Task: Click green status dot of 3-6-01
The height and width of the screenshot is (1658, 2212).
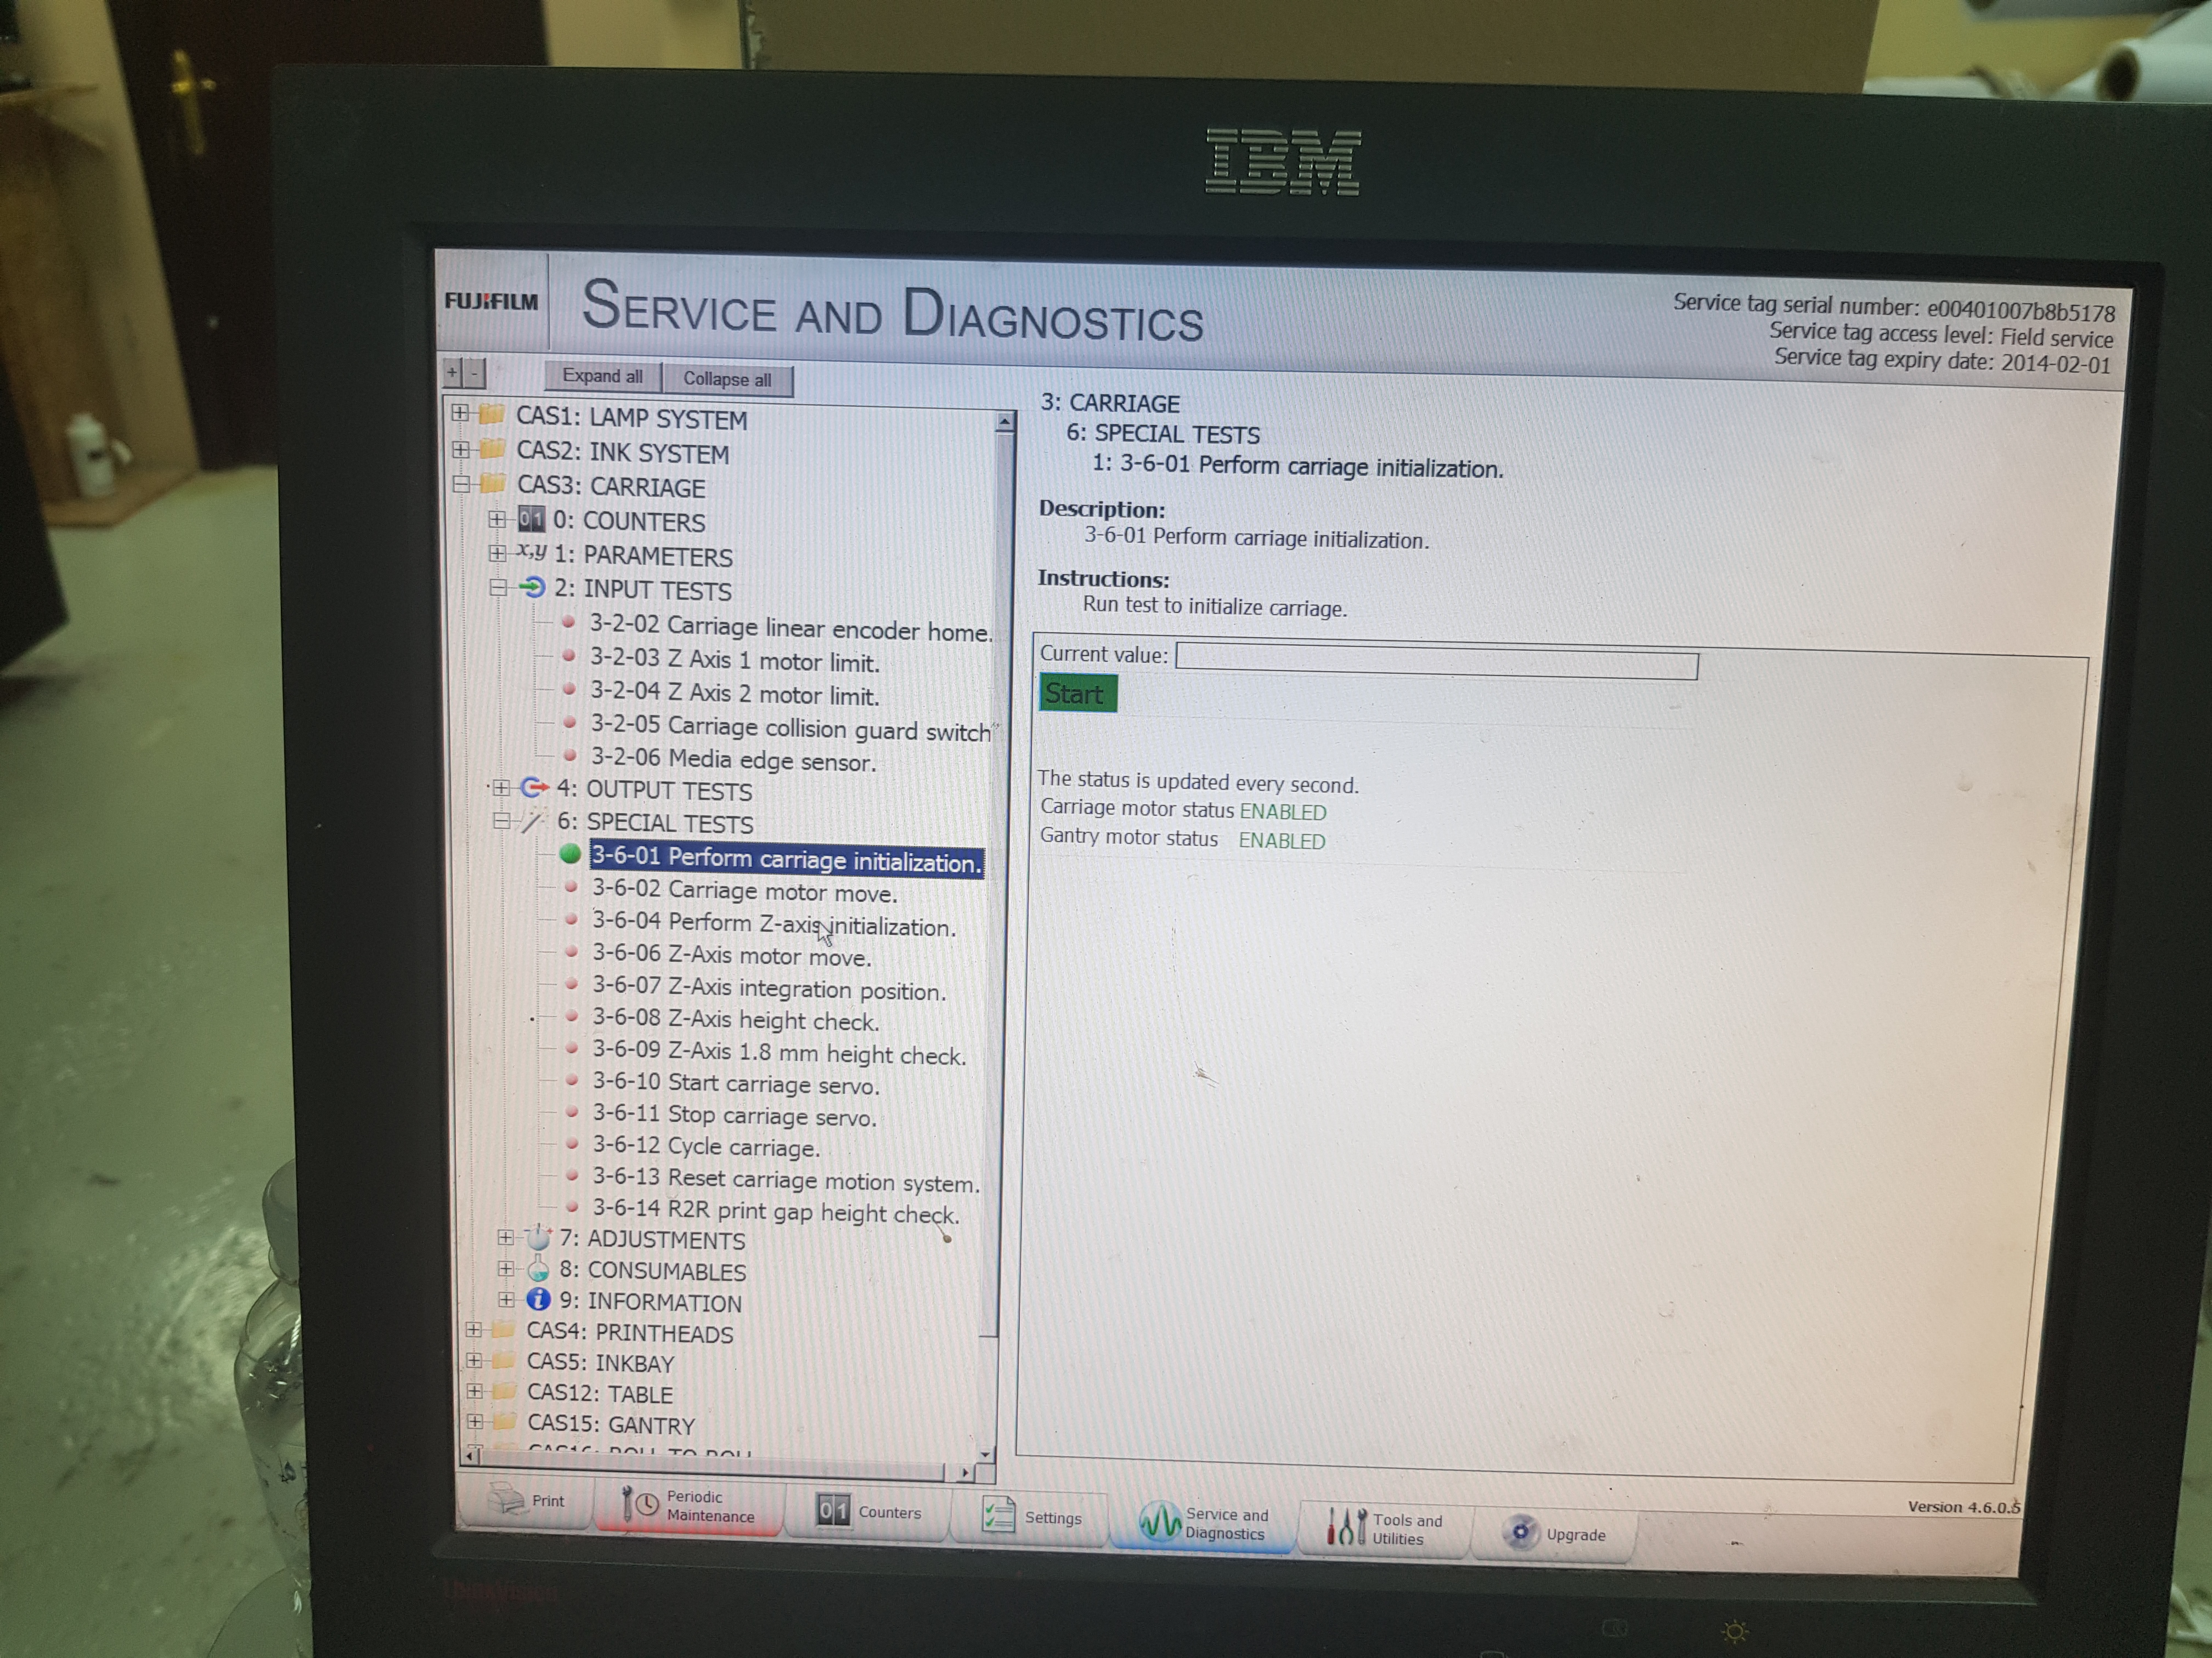Action: 570,854
